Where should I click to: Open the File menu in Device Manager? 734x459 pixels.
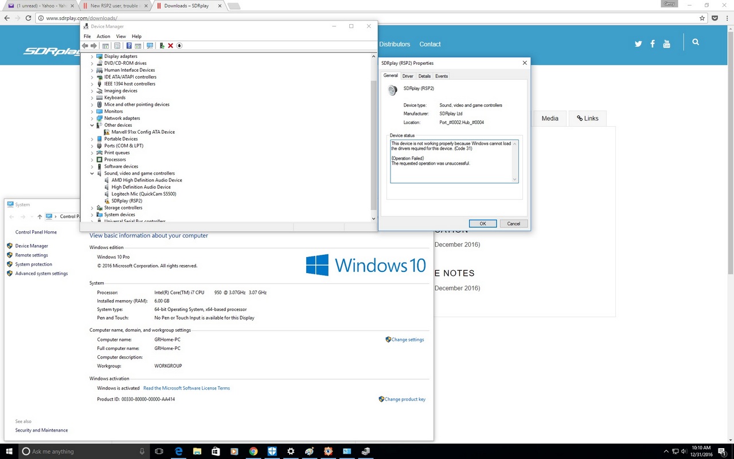87,36
